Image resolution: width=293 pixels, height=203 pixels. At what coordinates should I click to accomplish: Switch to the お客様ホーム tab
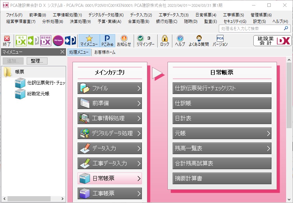tap(105, 52)
